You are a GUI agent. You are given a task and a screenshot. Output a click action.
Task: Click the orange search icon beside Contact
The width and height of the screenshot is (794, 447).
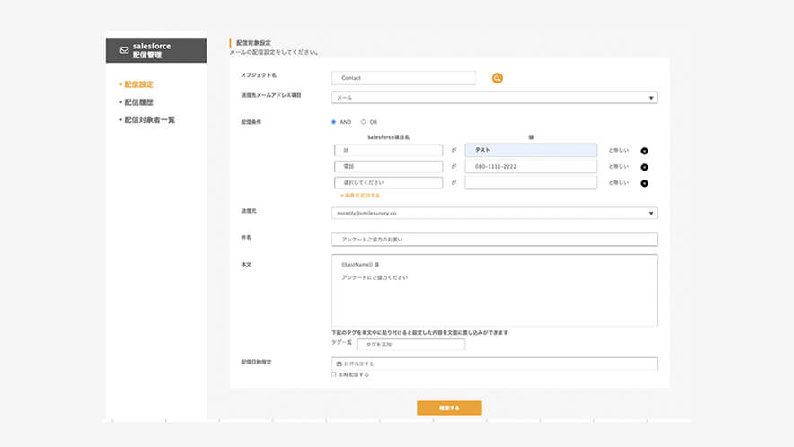(497, 78)
